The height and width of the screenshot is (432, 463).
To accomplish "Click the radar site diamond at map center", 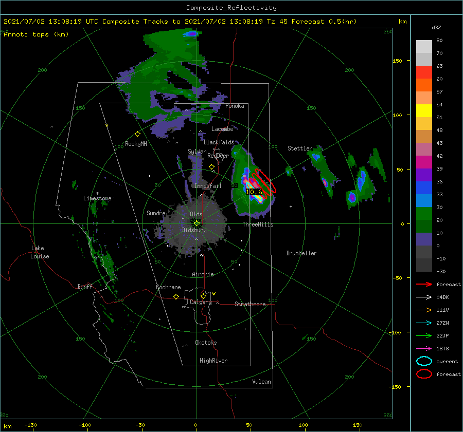I will click(197, 223).
